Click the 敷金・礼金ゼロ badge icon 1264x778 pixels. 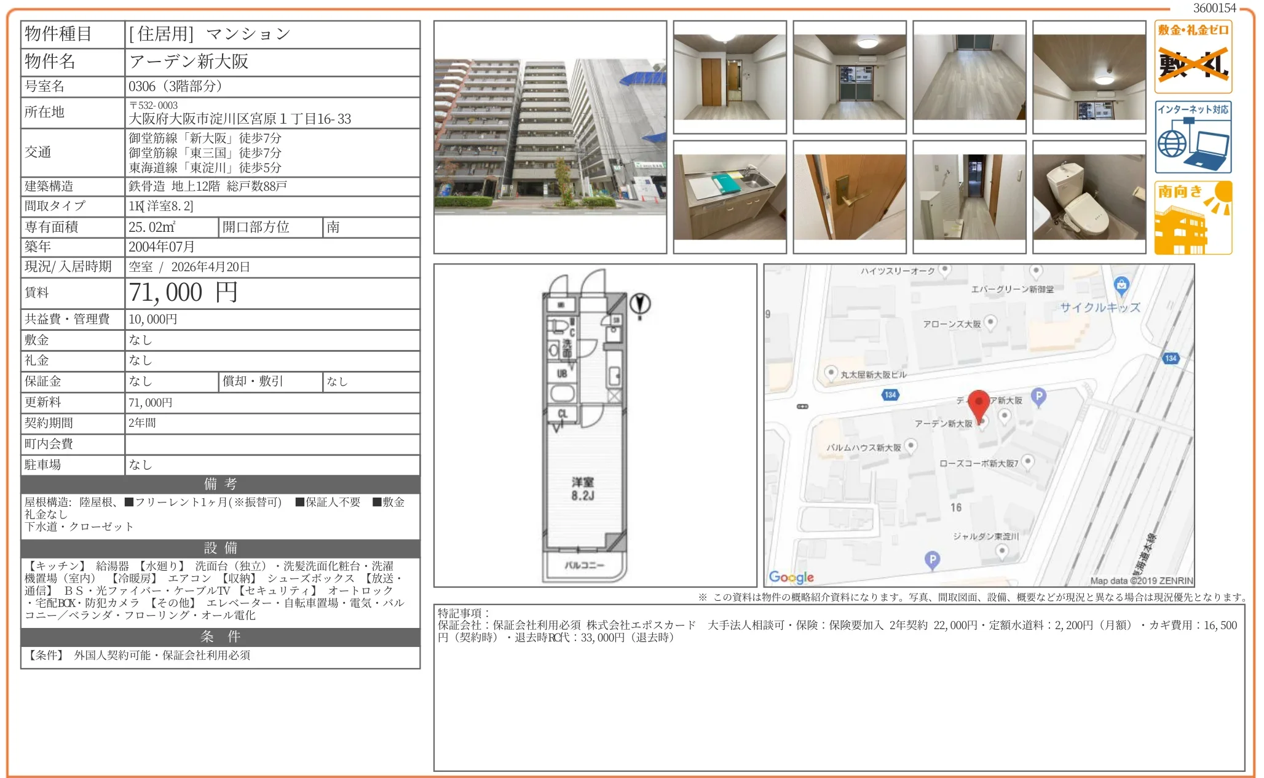tap(1192, 57)
